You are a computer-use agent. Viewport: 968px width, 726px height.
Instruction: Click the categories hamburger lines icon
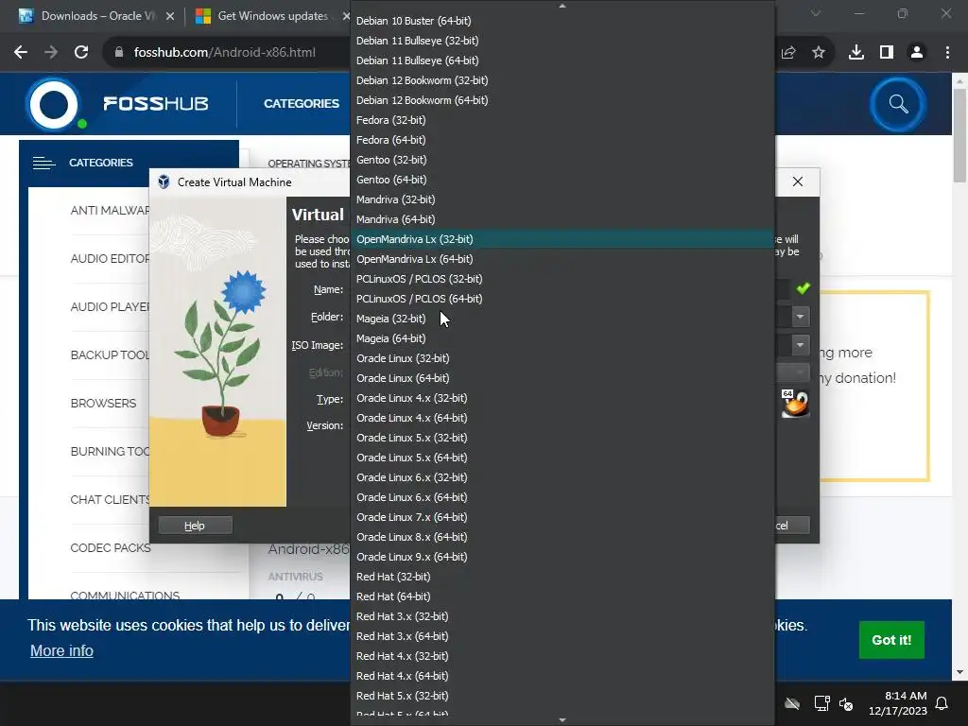pyautogui.click(x=43, y=163)
